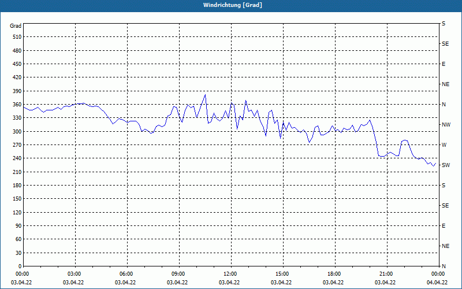
Task: Select the 450 y-axis label
Action: [17, 64]
